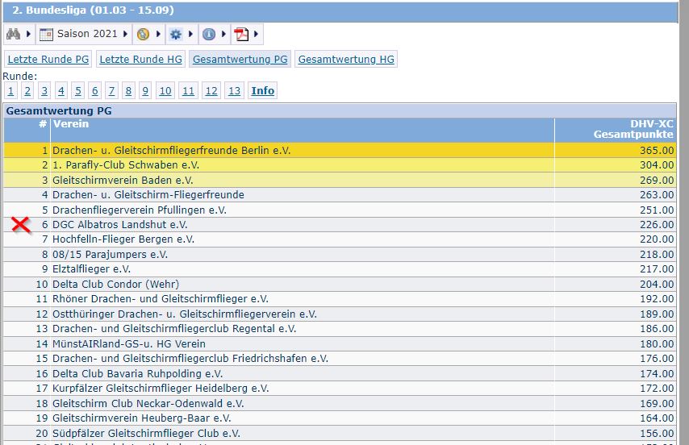The image size is (689, 445).
Task: Click the Saison 2021 calendar icon
Action: click(x=46, y=34)
